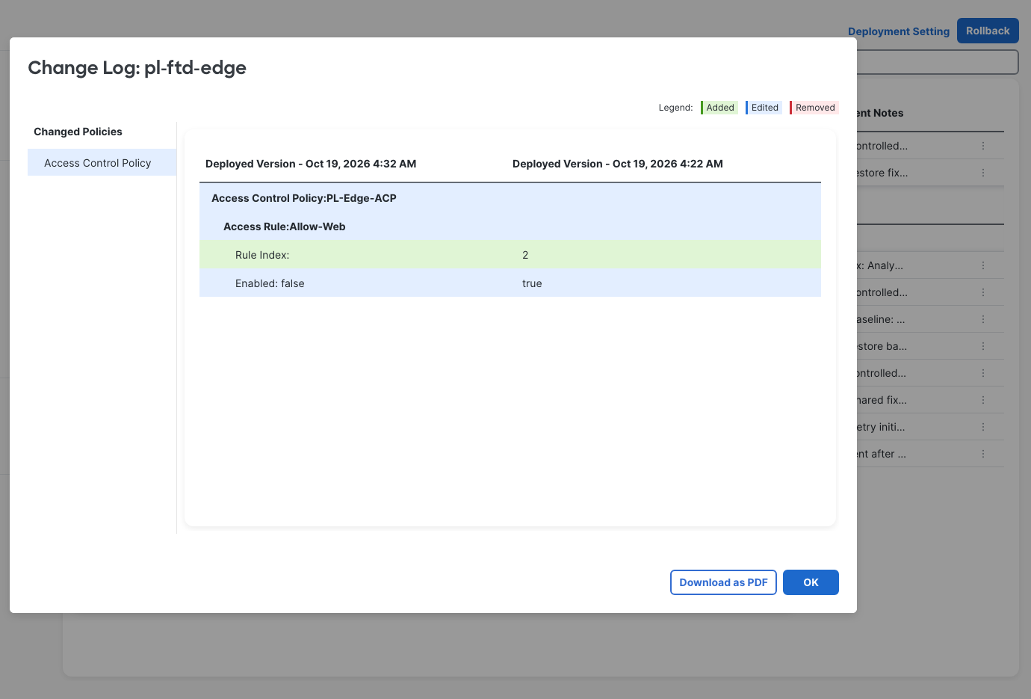Open kebab menu for 'nt after ...' row
Screen dimensions: 1031x699
click(983, 454)
